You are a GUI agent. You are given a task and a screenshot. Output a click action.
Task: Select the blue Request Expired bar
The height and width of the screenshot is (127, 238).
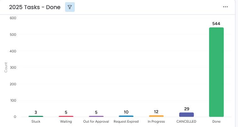click(126, 116)
